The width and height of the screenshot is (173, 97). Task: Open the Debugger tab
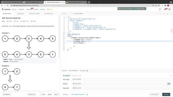(84, 71)
